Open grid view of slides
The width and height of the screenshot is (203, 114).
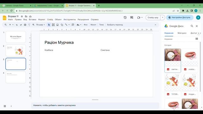5,106
